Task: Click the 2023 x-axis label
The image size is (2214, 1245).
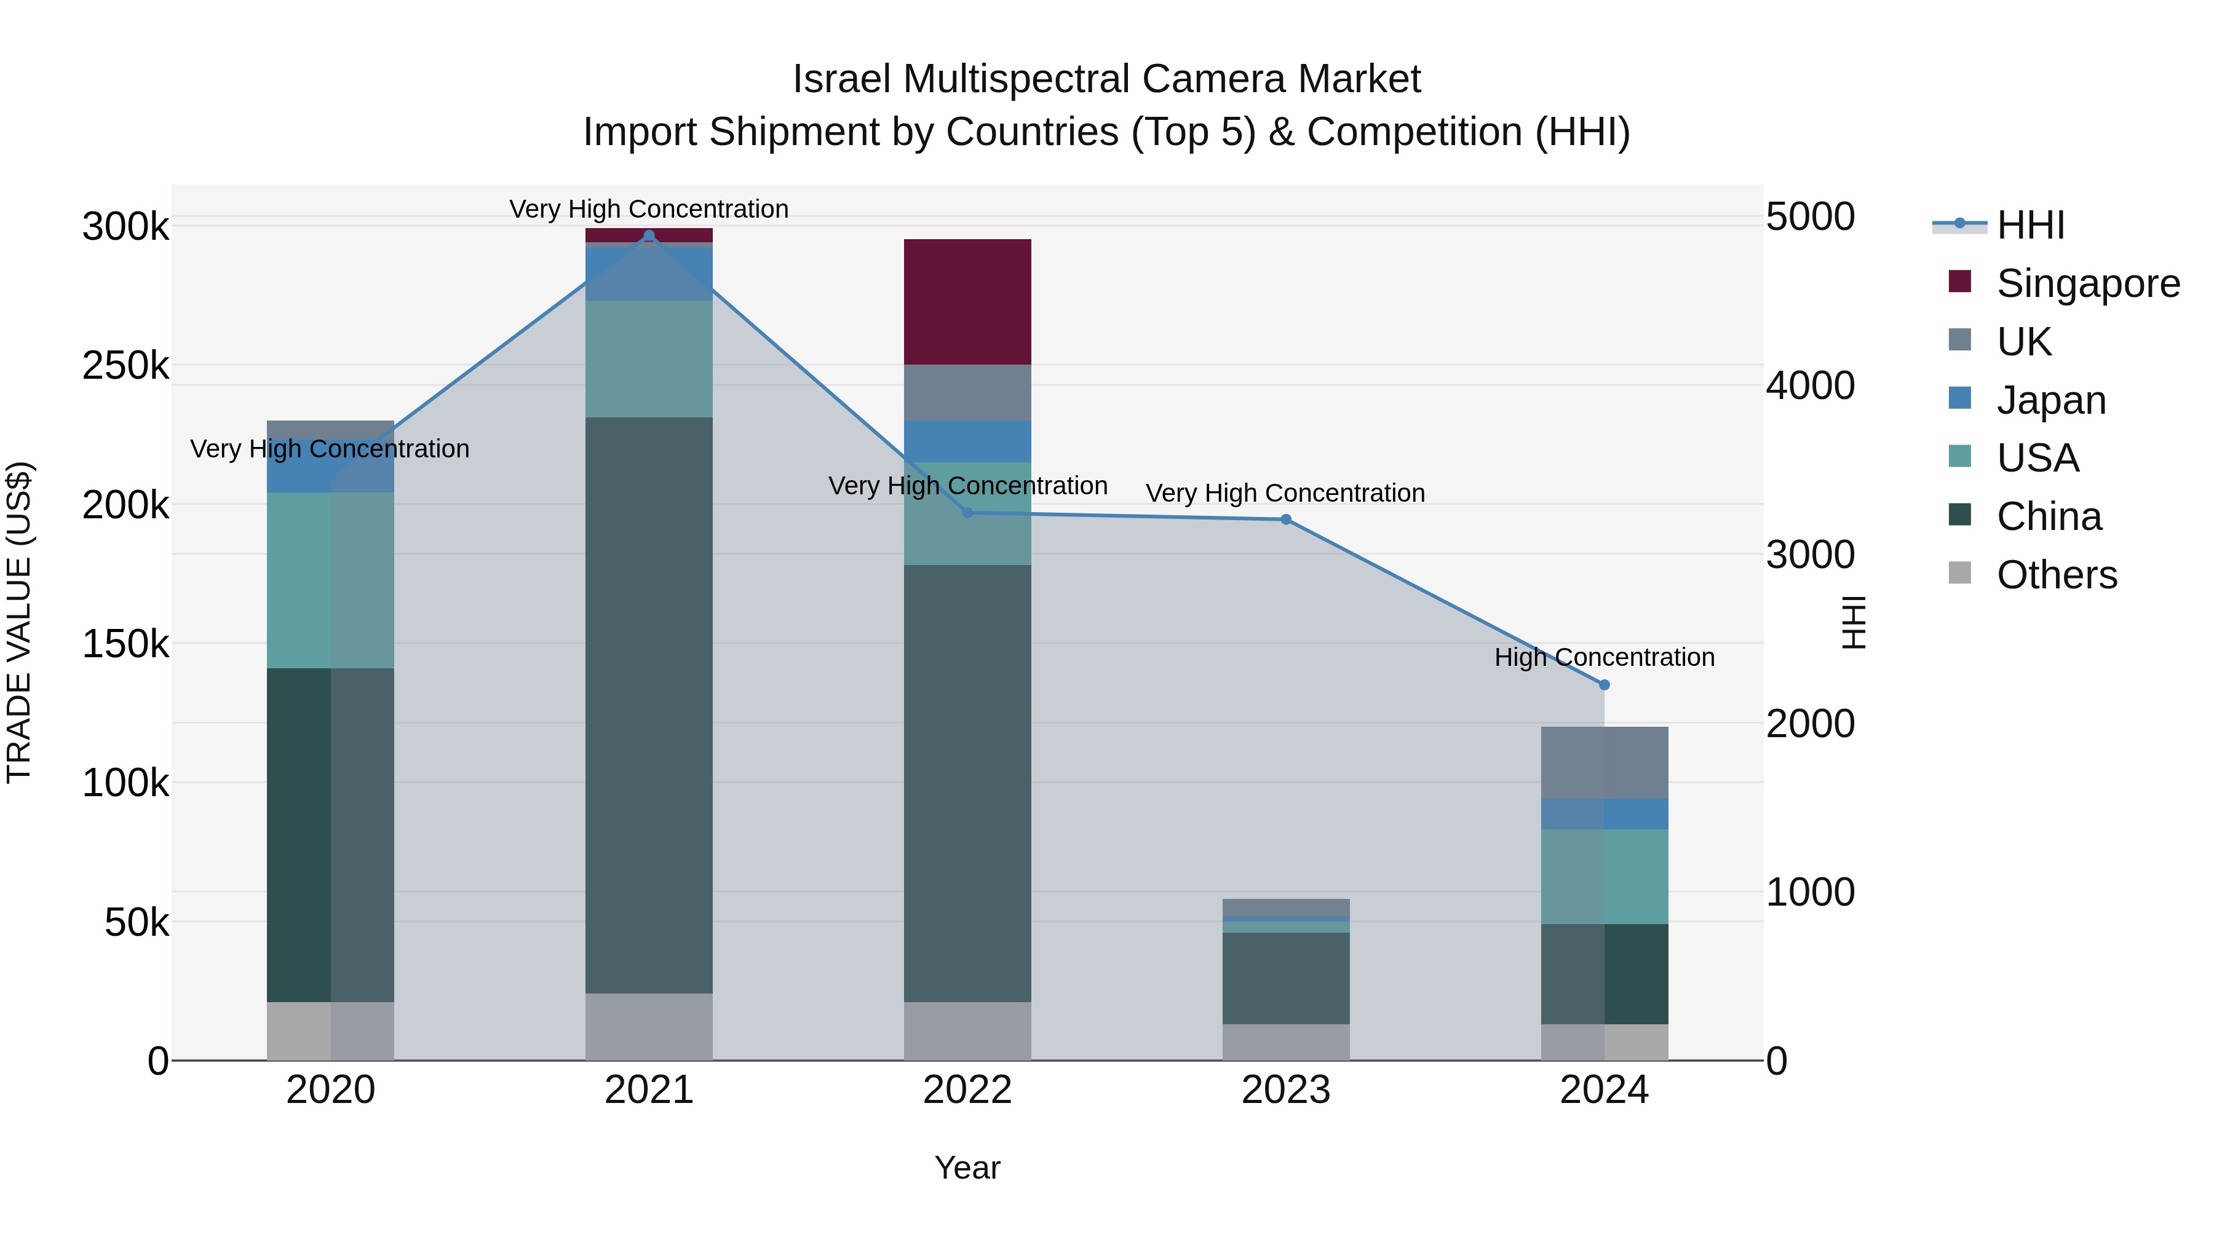Action: tap(1286, 1090)
